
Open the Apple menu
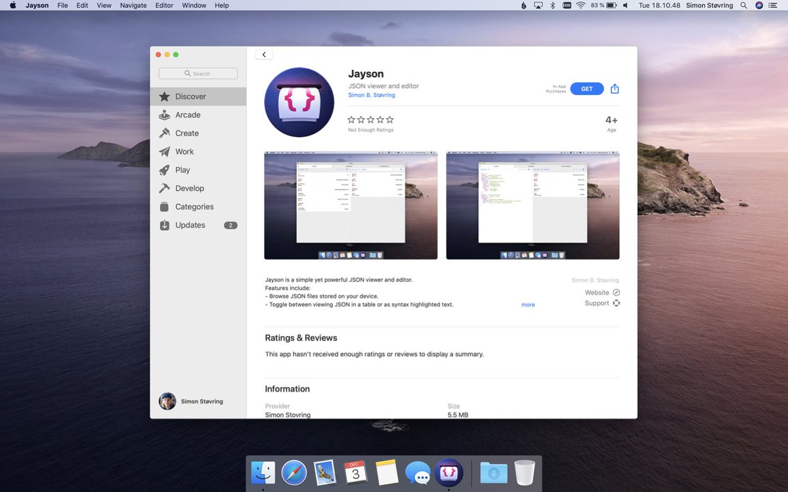(x=12, y=5)
